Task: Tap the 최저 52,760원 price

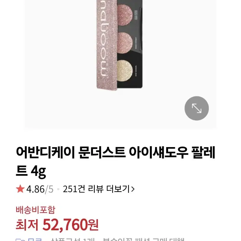Action: tap(57, 225)
